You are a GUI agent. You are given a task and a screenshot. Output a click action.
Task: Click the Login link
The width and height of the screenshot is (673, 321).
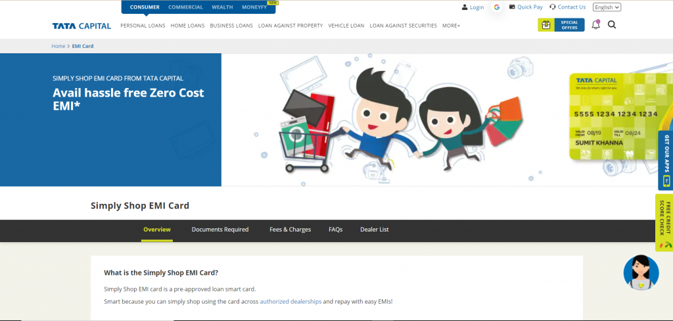point(477,7)
